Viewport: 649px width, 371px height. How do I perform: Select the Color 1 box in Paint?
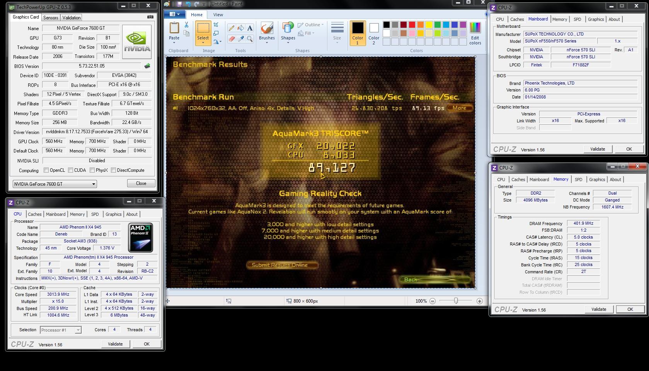pyautogui.click(x=358, y=33)
